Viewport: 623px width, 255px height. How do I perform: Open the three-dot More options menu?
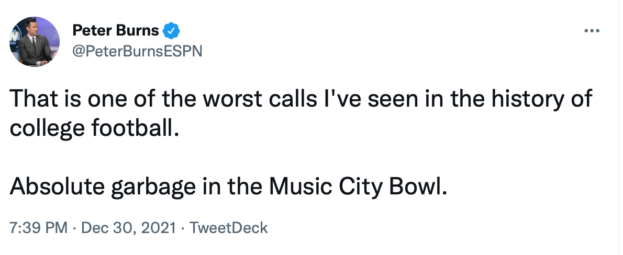pyautogui.click(x=591, y=31)
